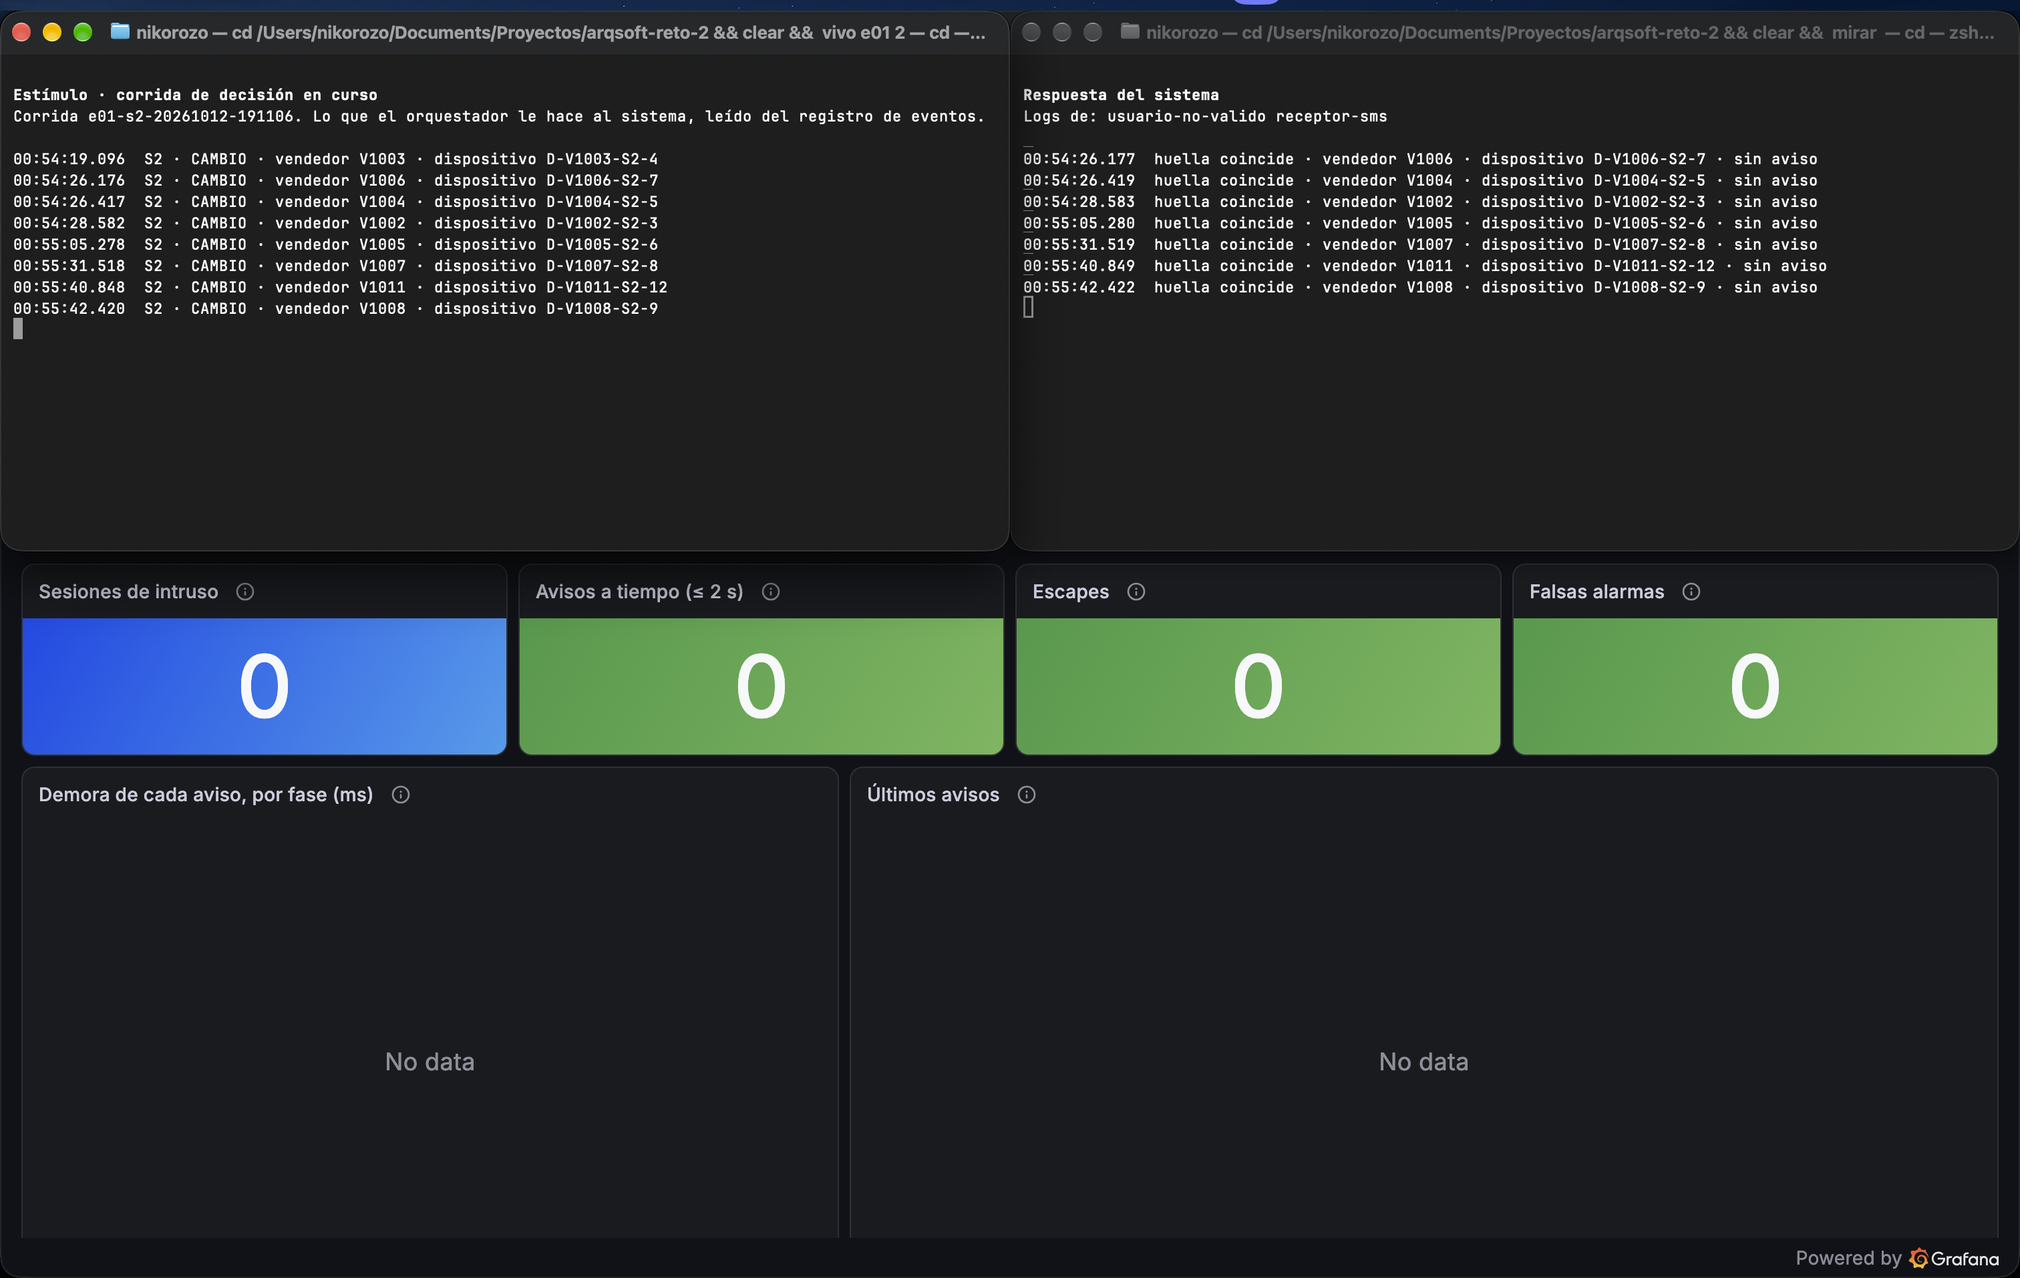2020x1278 pixels.
Task: Click CAMBIO row for dispositivo D-V1006-S2-7
Action: [335, 180]
